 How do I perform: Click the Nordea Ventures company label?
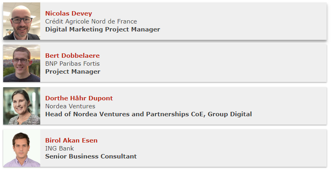pyautogui.click(x=70, y=106)
